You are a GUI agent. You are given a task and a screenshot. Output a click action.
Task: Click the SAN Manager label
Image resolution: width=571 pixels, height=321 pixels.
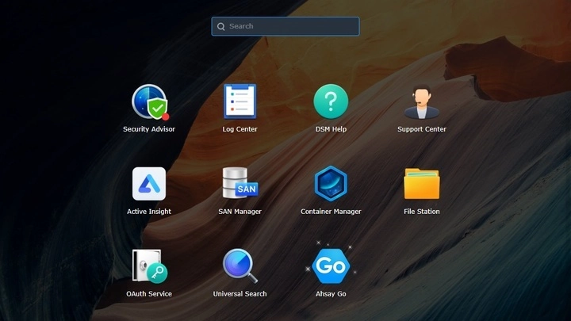(240, 212)
